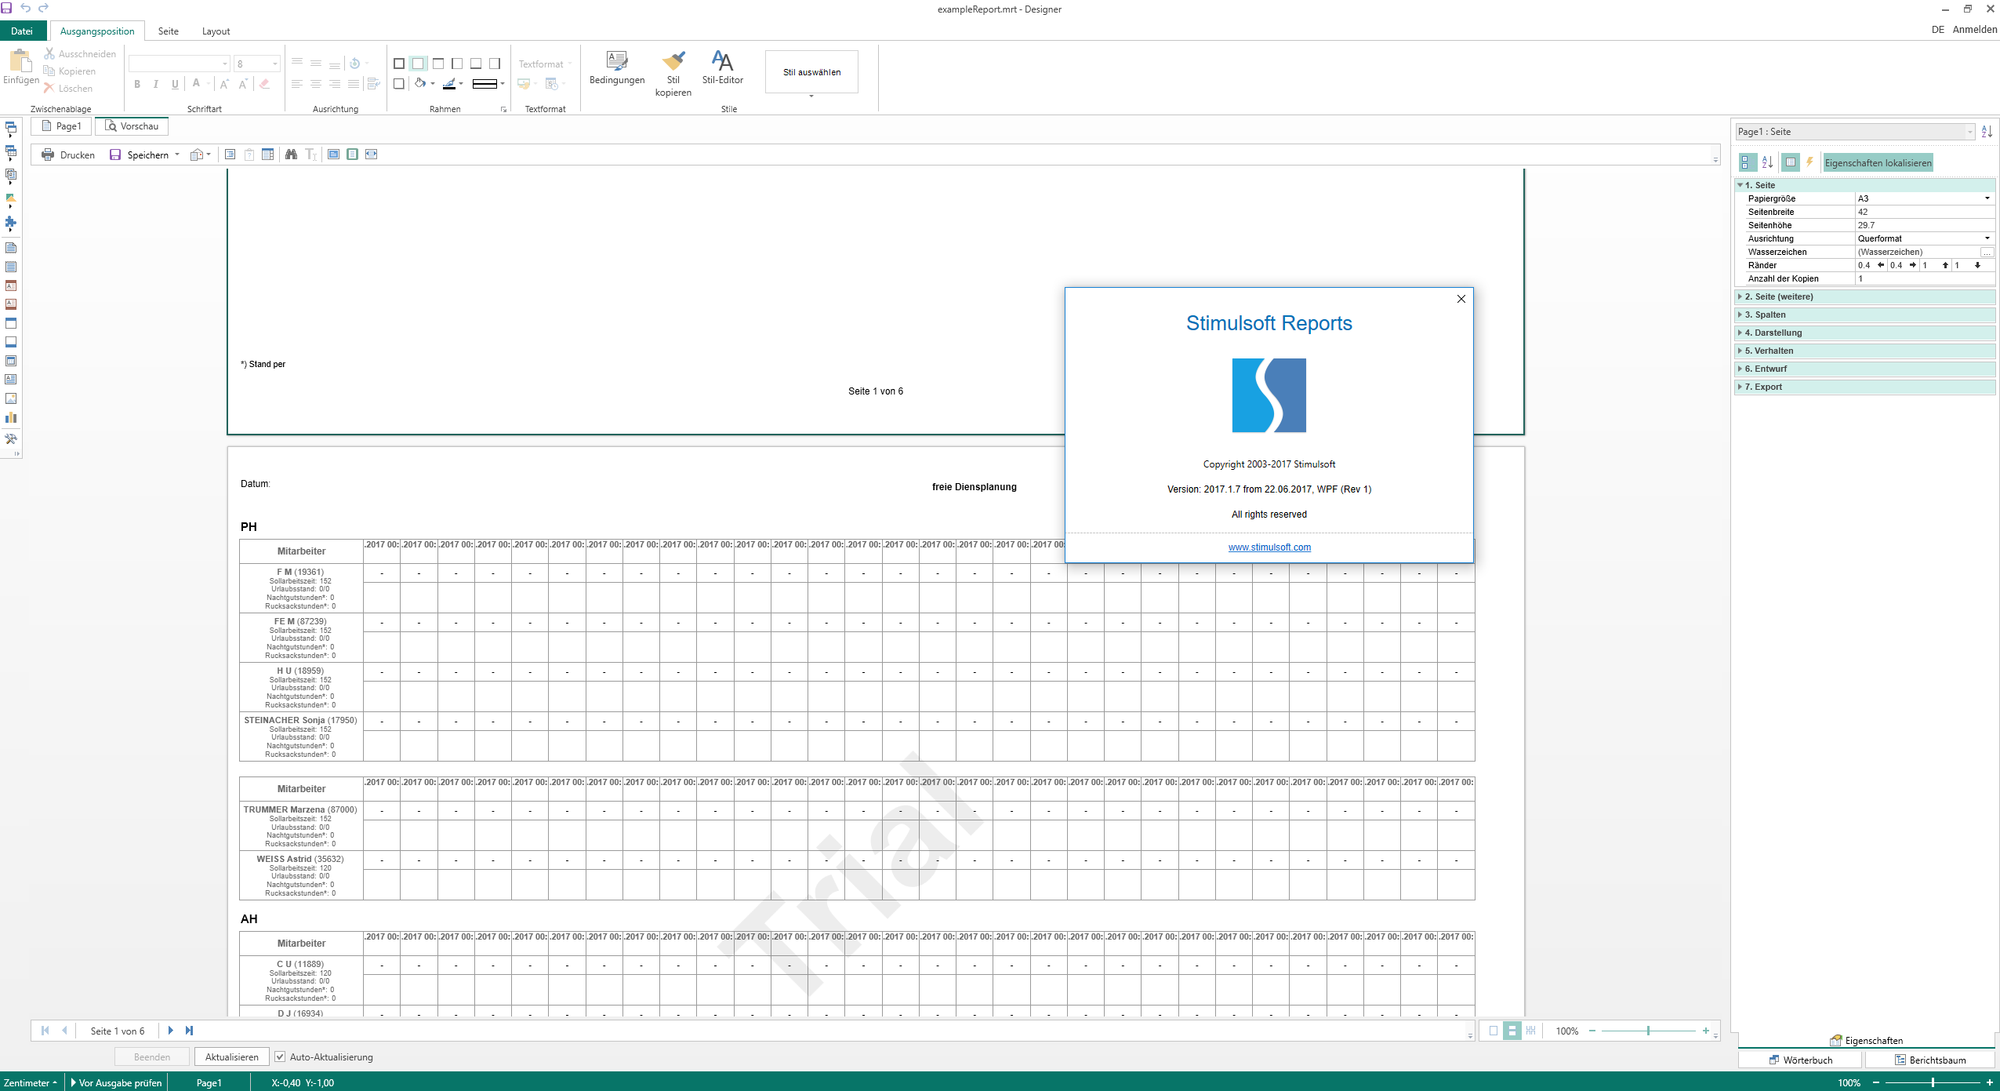Click Anmelden at top right
Viewport: 2000px width, 1091px height.
[x=1974, y=30]
